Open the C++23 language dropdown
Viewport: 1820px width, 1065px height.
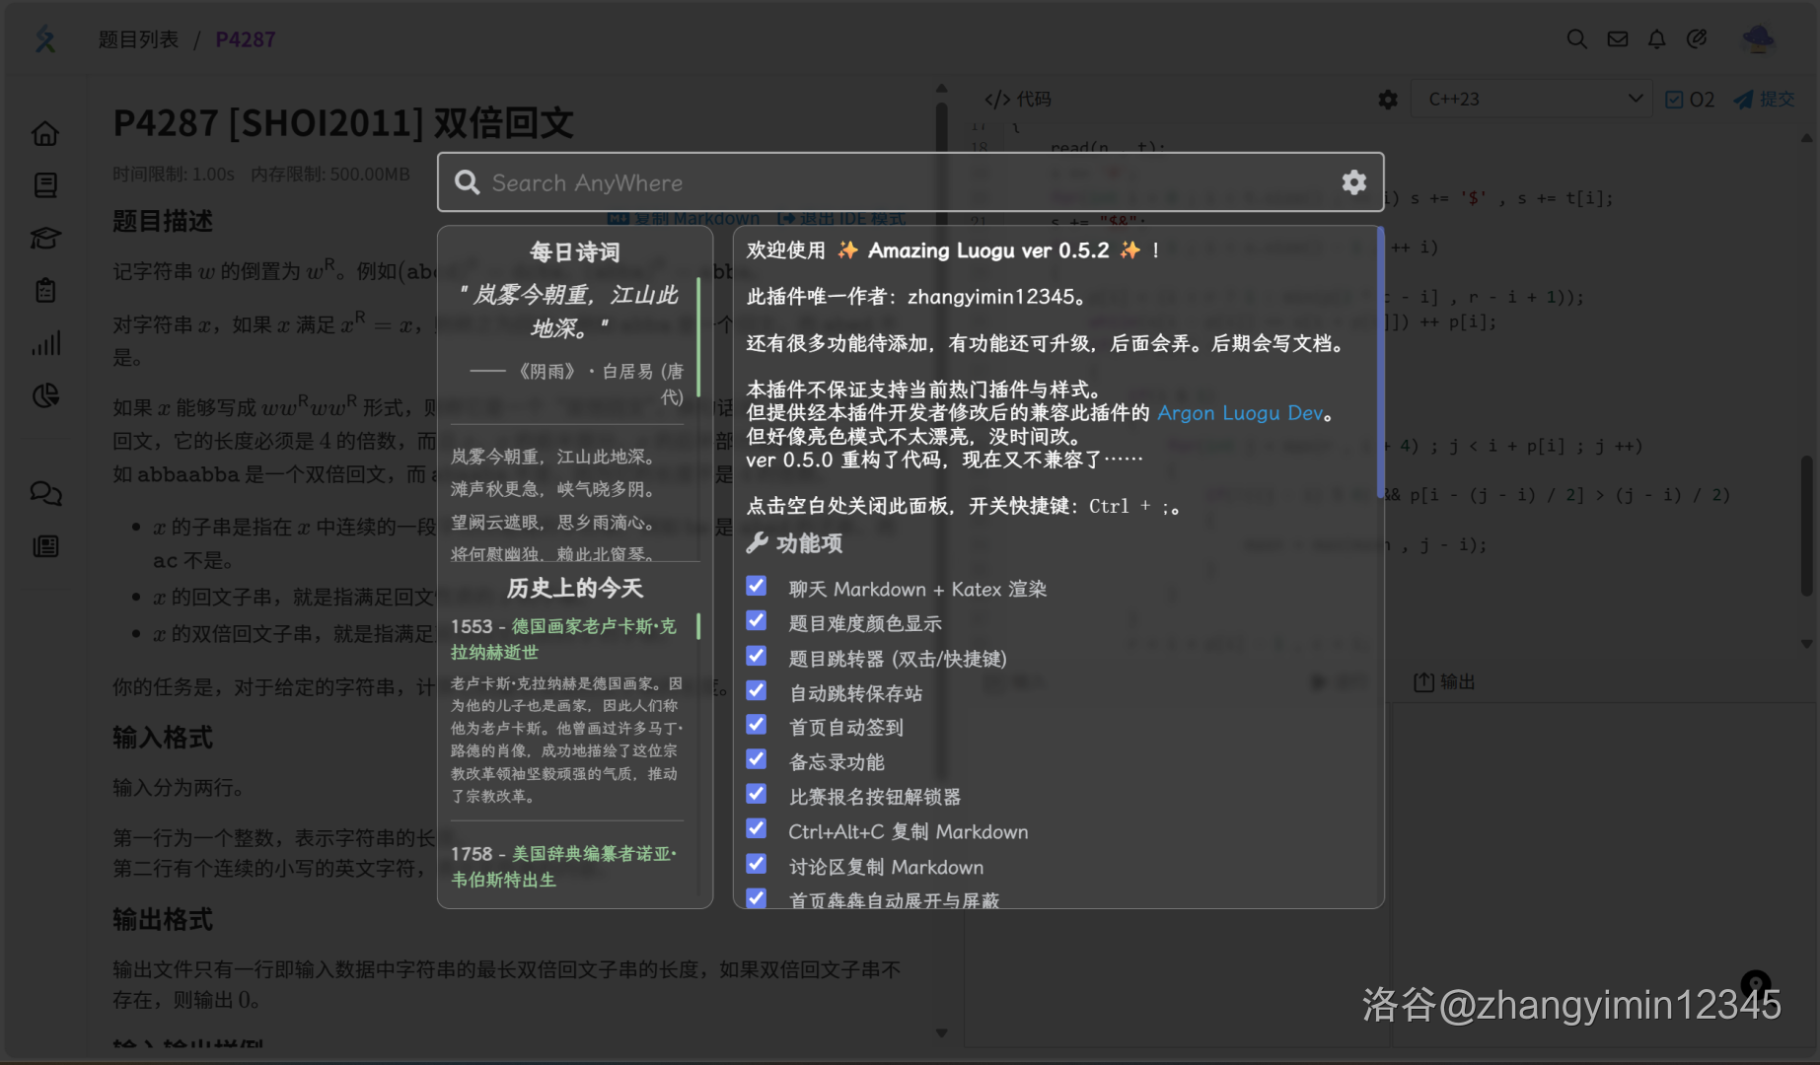point(1532,100)
